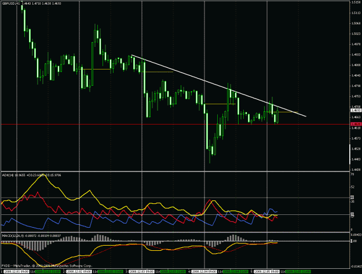Click the 1.5113 price scale label
Image resolution: width=362 pixels, height=274 pixels.
coord(356,13)
